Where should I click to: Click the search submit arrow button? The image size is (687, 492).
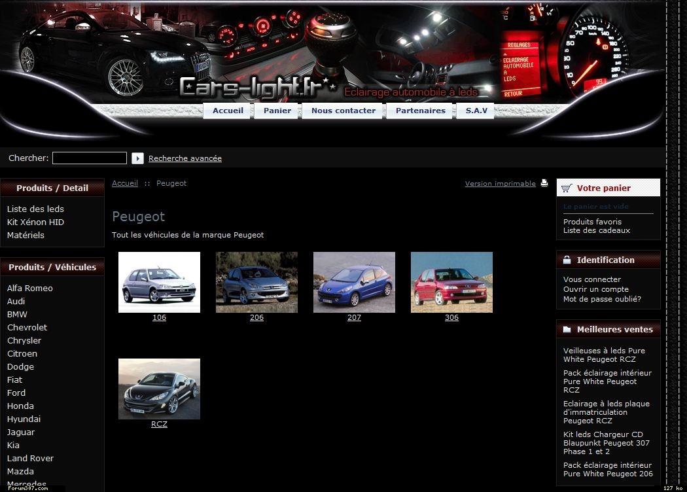137,158
